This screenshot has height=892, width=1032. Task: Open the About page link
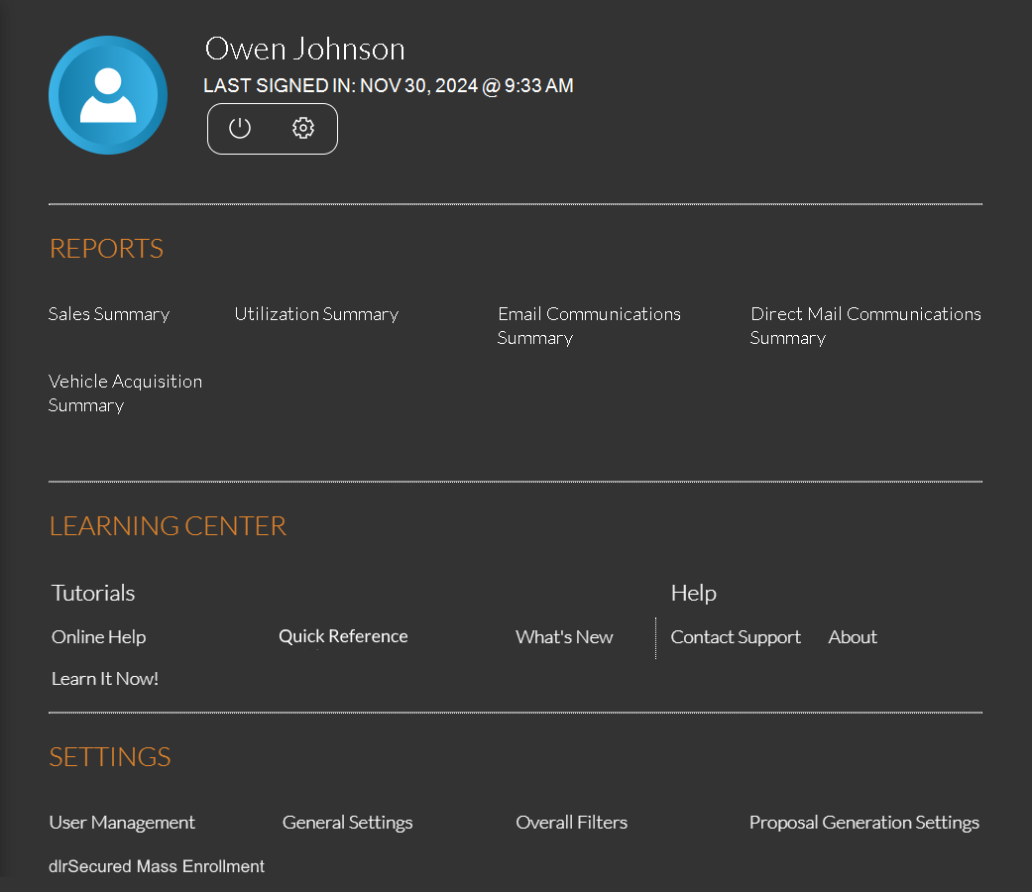(853, 637)
